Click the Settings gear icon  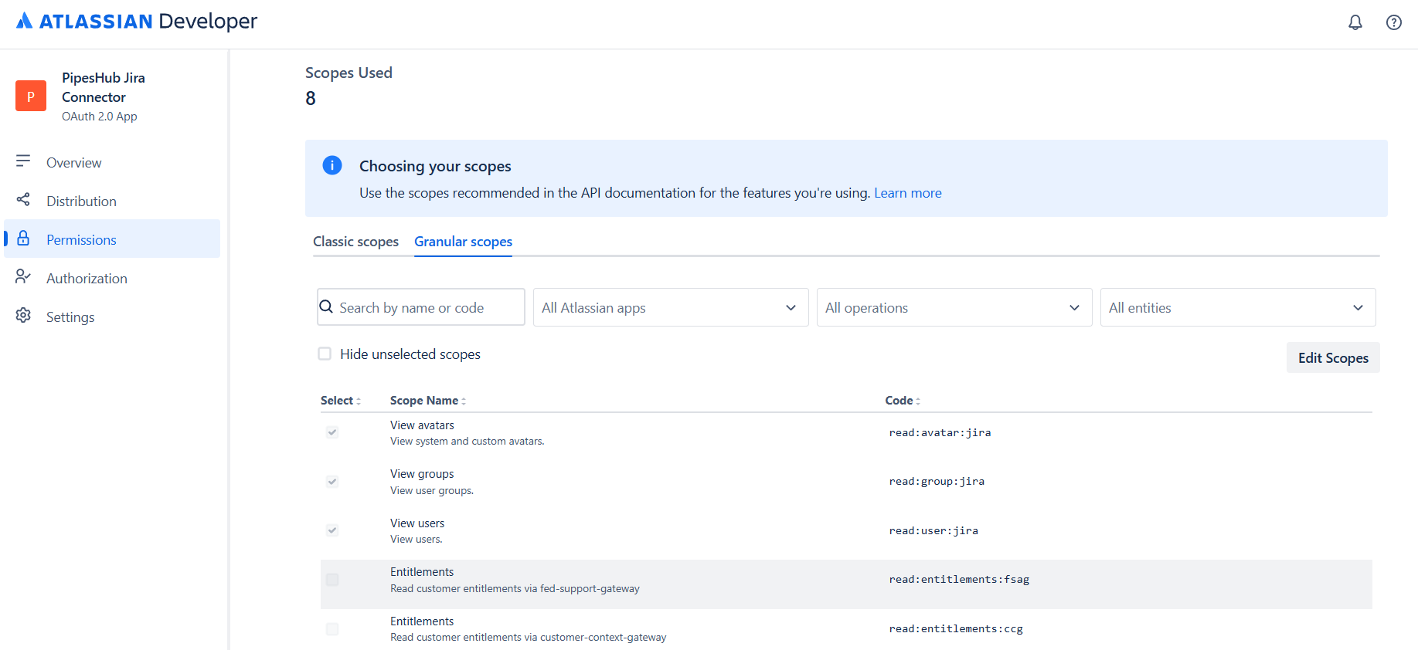[x=23, y=315]
